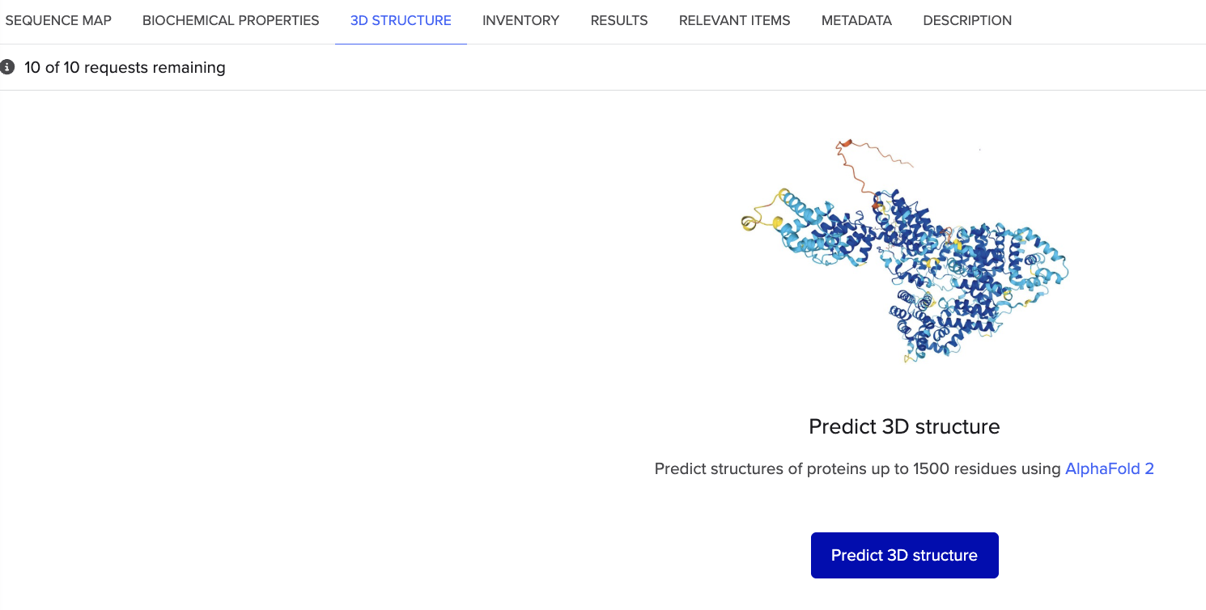
Task: Open the Results tab
Action: coord(619,20)
